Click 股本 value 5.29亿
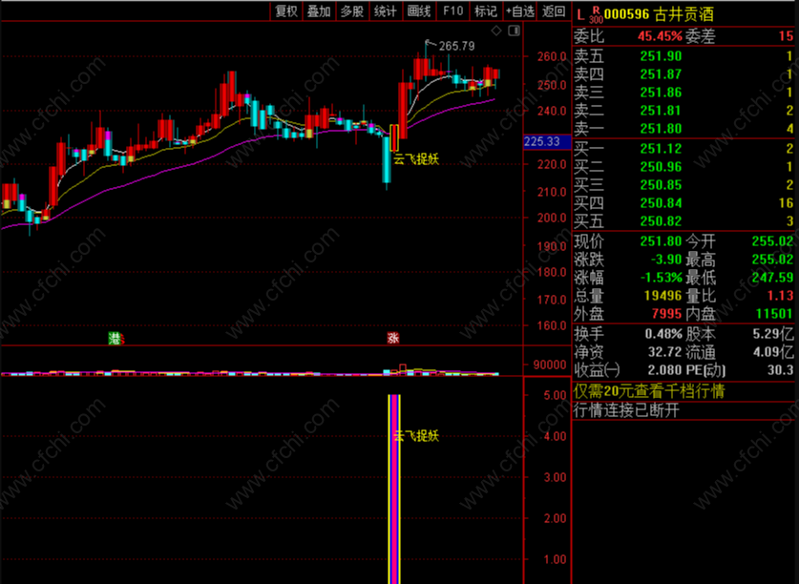The height and width of the screenshot is (584, 799). 773,334
